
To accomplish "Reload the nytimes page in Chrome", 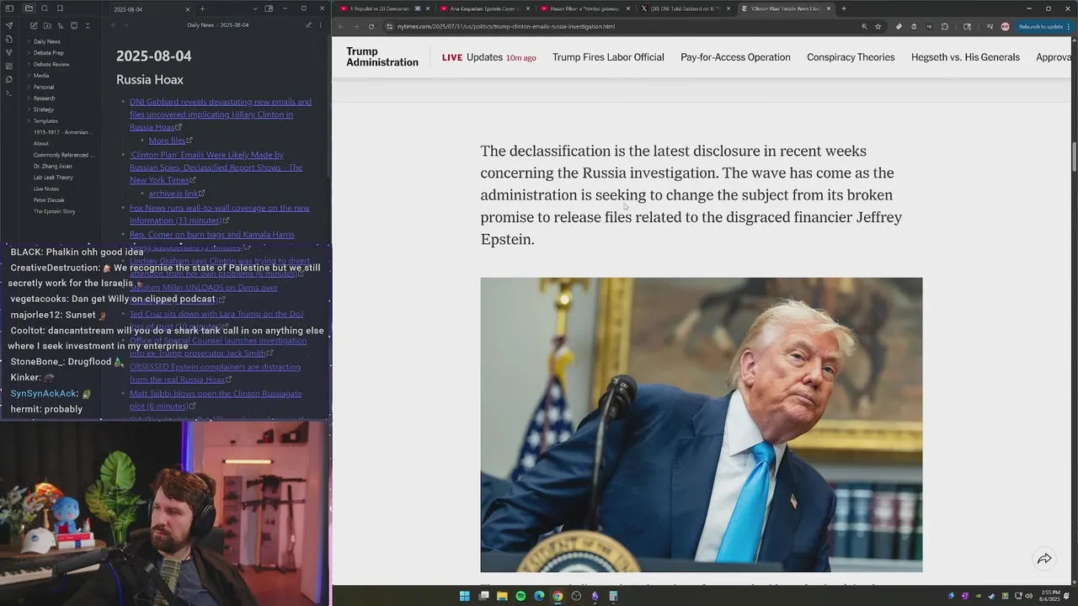I will tap(371, 26).
